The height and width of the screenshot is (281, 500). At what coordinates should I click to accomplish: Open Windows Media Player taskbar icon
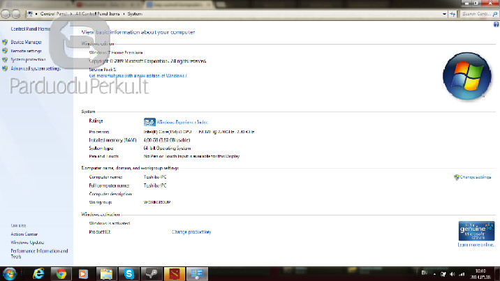coord(83,273)
